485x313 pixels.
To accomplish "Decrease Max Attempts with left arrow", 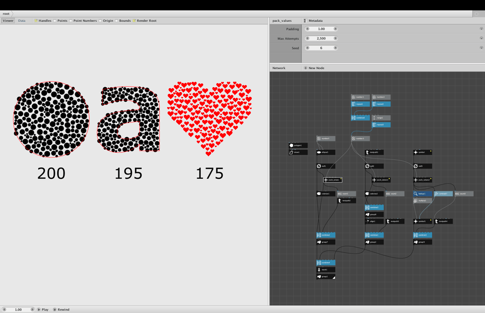I will 307,38.
